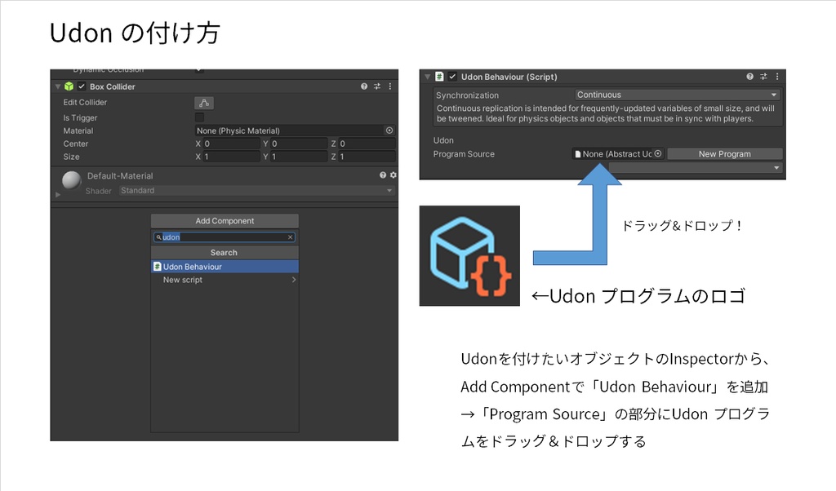Disable the Udon Behaviour component checkbox
The height and width of the screenshot is (491, 836).
(x=452, y=76)
